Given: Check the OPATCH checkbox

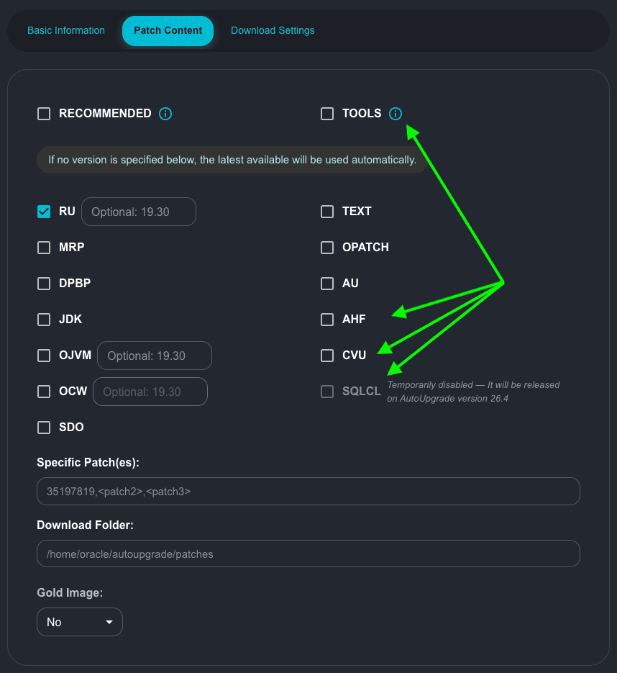Looking at the screenshot, I should tap(327, 248).
